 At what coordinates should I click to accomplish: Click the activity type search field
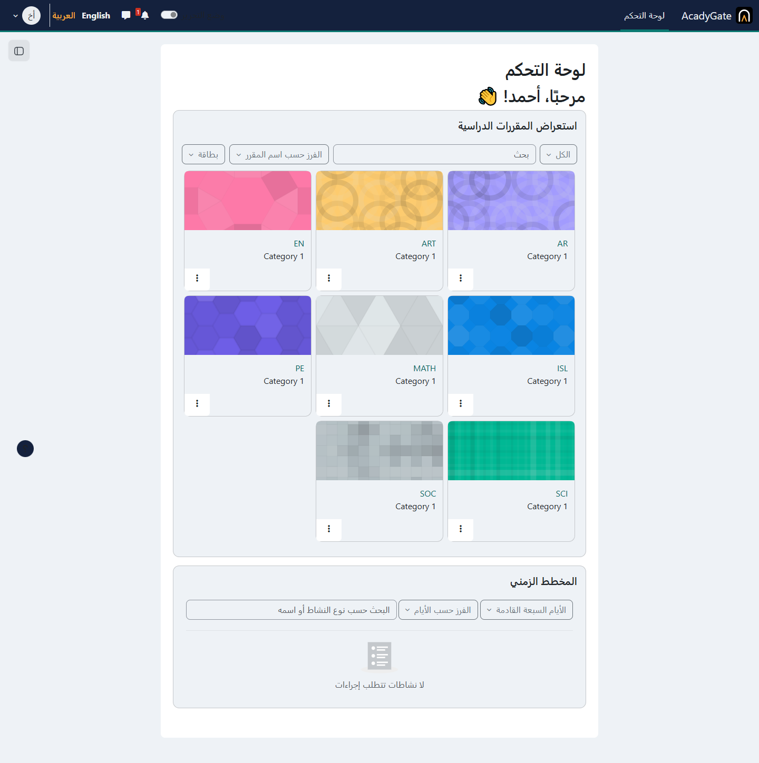[291, 610]
